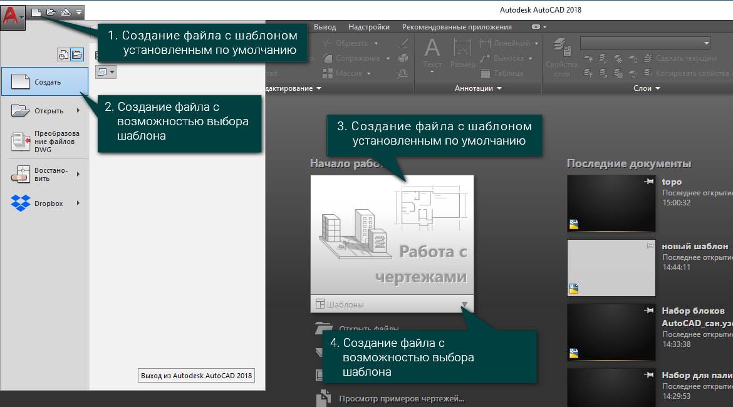Open the Массив dropdown arrow
Image resolution: width=733 pixels, height=407 pixels.
point(369,73)
